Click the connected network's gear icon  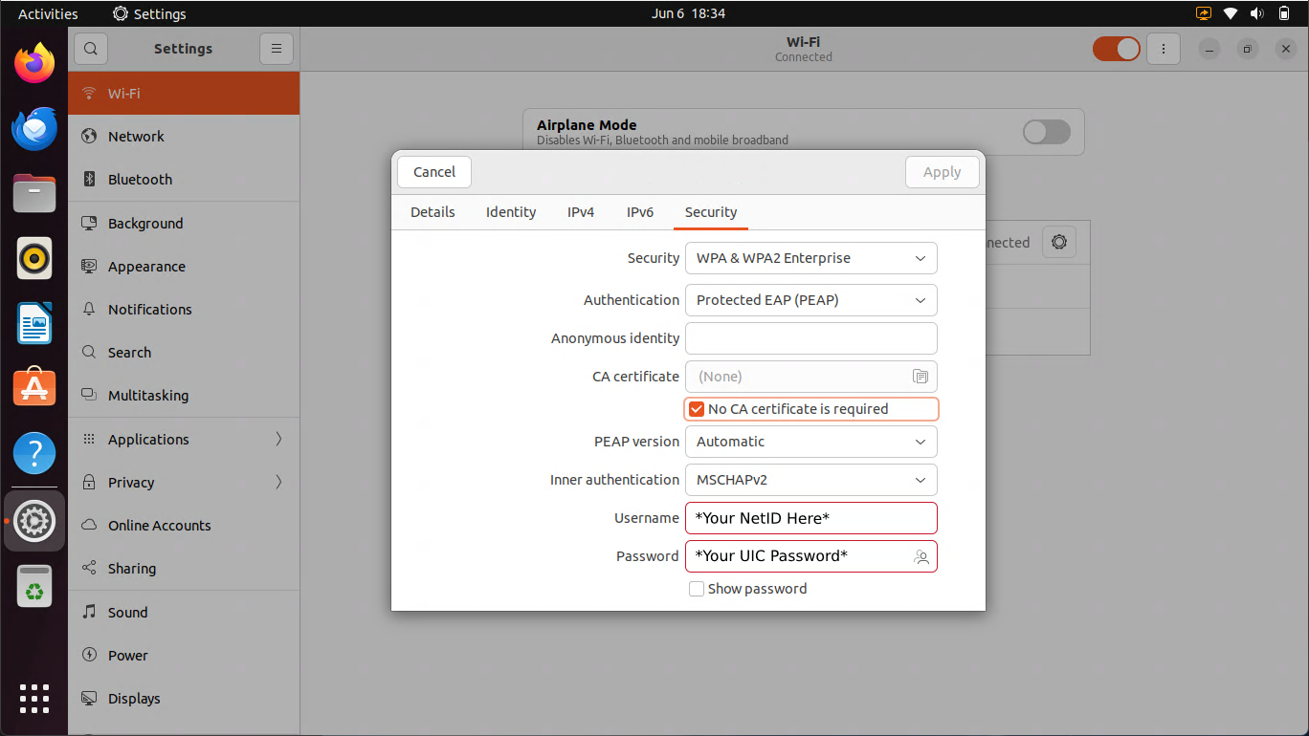click(1059, 243)
